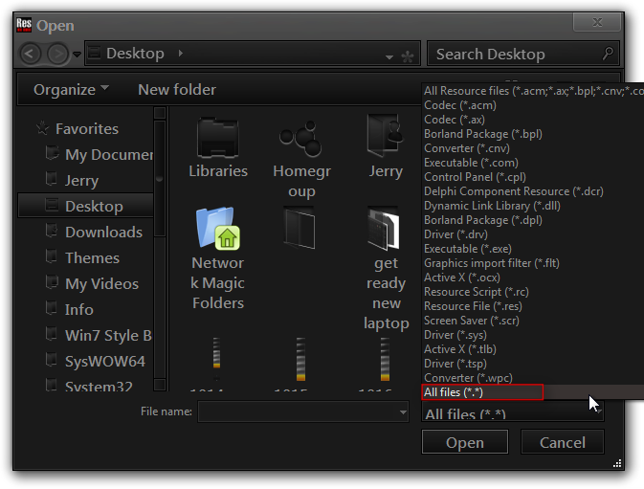This screenshot has width=644, height=489.
Task: Select Win7 Style B in navigation pane
Action: [x=108, y=336]
